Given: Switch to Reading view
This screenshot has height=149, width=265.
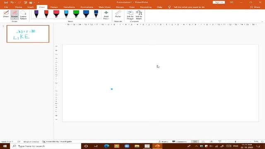Looking at the screenshot, I should coord(212,142).
